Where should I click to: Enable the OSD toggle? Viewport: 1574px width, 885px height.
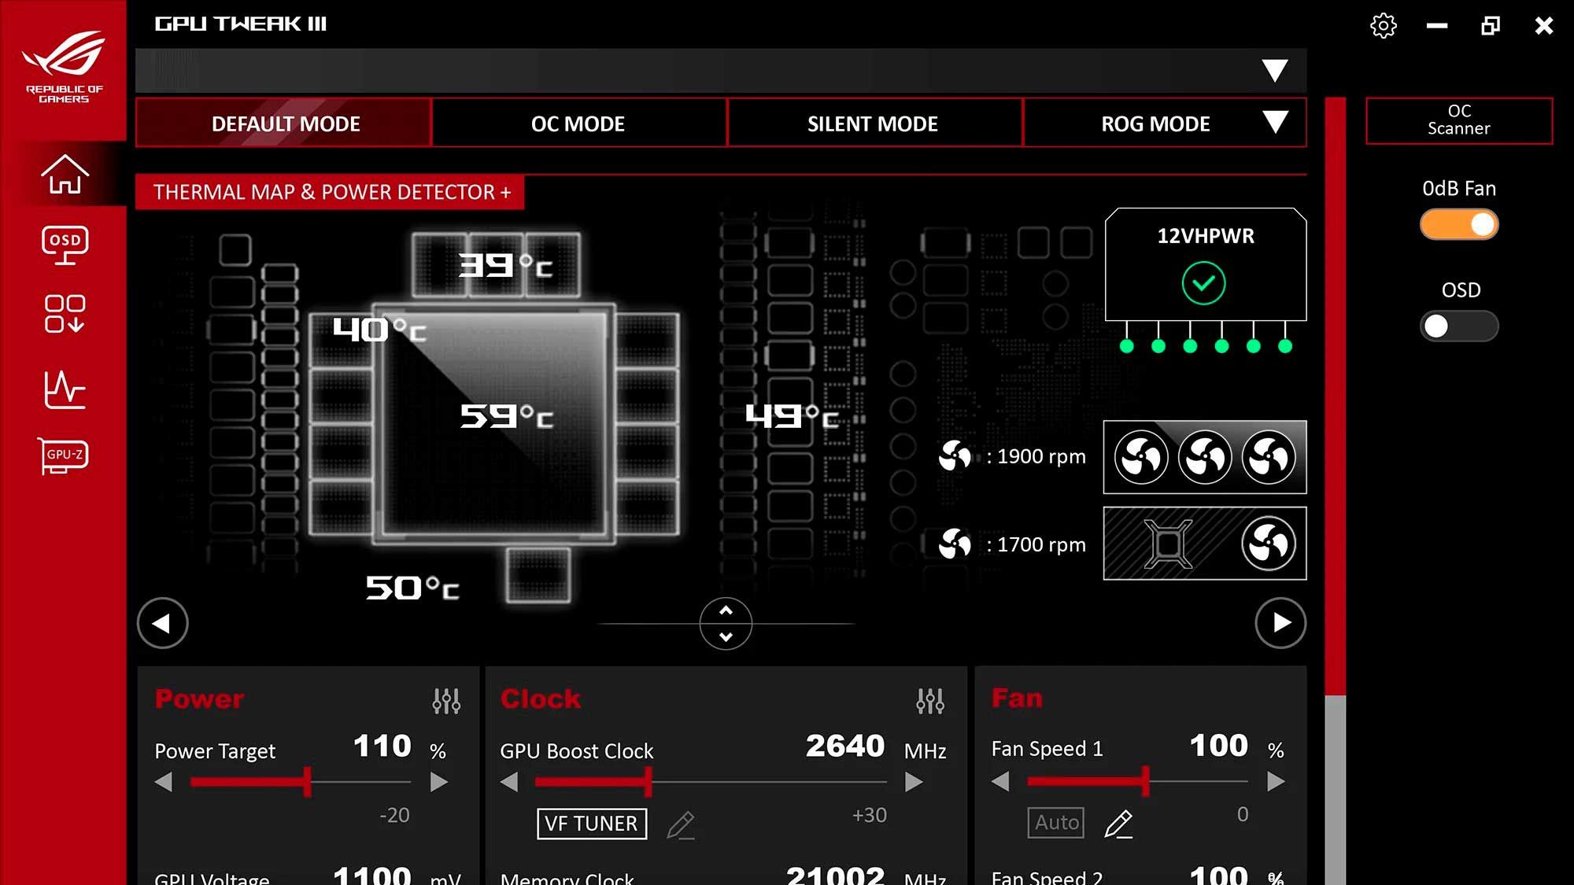1458,326
